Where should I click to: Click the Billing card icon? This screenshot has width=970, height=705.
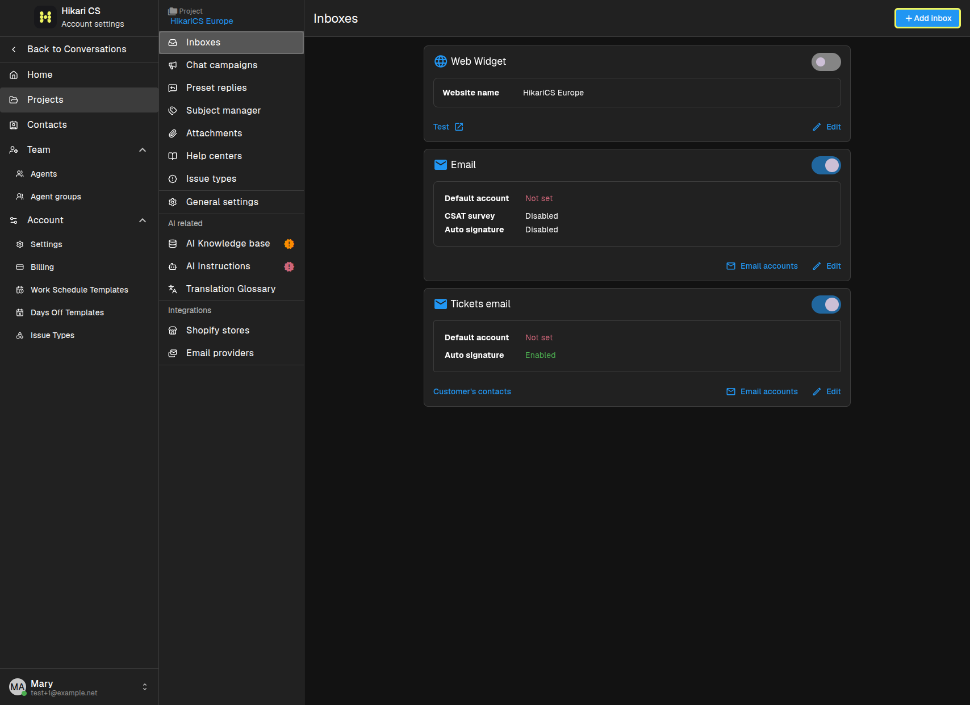(x=20, y=267)
